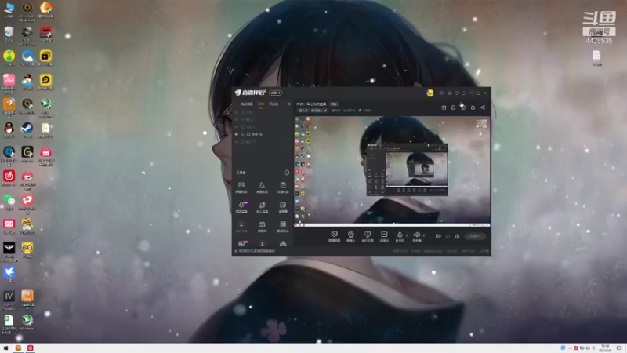The width and height of the screenshot is (627, 353).
Task: Click the start-streaming button at bottom right
Action: point(475,237)
